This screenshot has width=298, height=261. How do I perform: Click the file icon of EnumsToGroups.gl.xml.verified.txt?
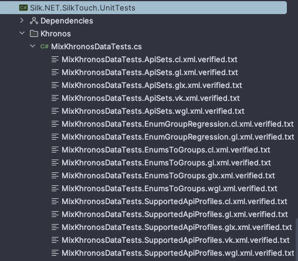click(x=55, y=162)
